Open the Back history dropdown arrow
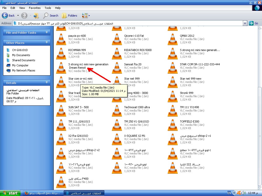This screenshot has height=196, width=262. [18, 16]
